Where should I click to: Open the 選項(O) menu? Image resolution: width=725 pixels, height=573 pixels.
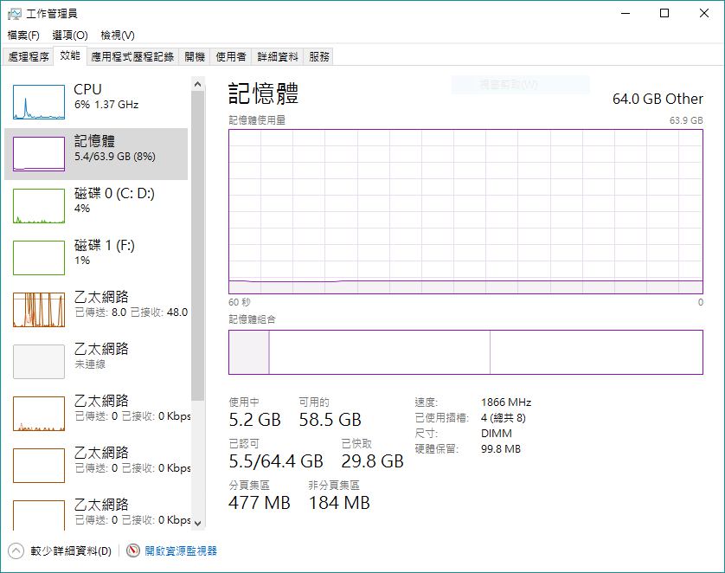tap(70, 35)
